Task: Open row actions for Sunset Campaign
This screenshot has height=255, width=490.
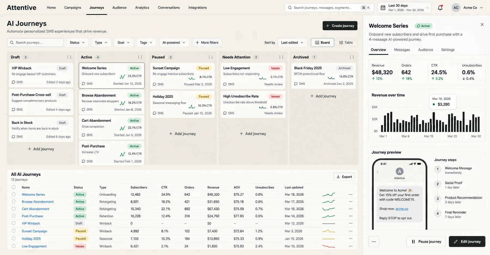Action: coord(351,231)
